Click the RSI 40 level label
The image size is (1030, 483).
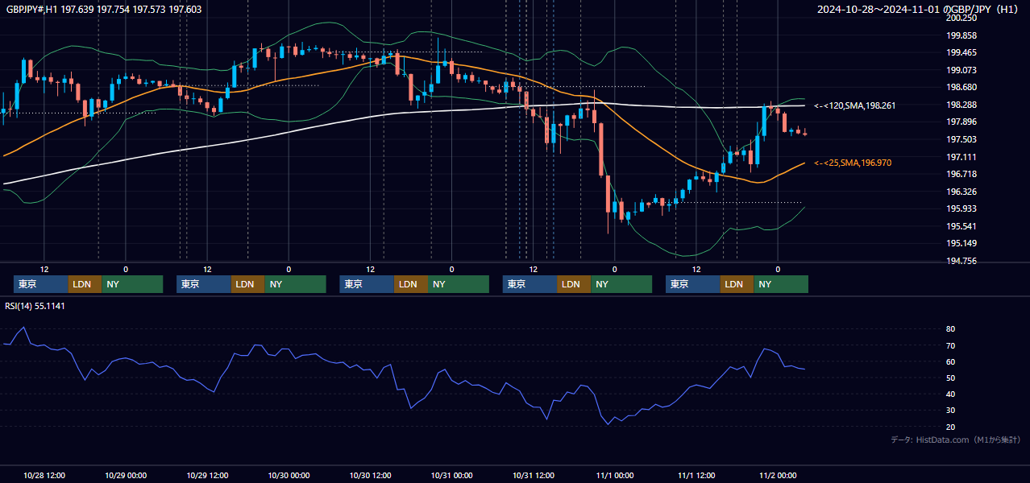[951, 394]
